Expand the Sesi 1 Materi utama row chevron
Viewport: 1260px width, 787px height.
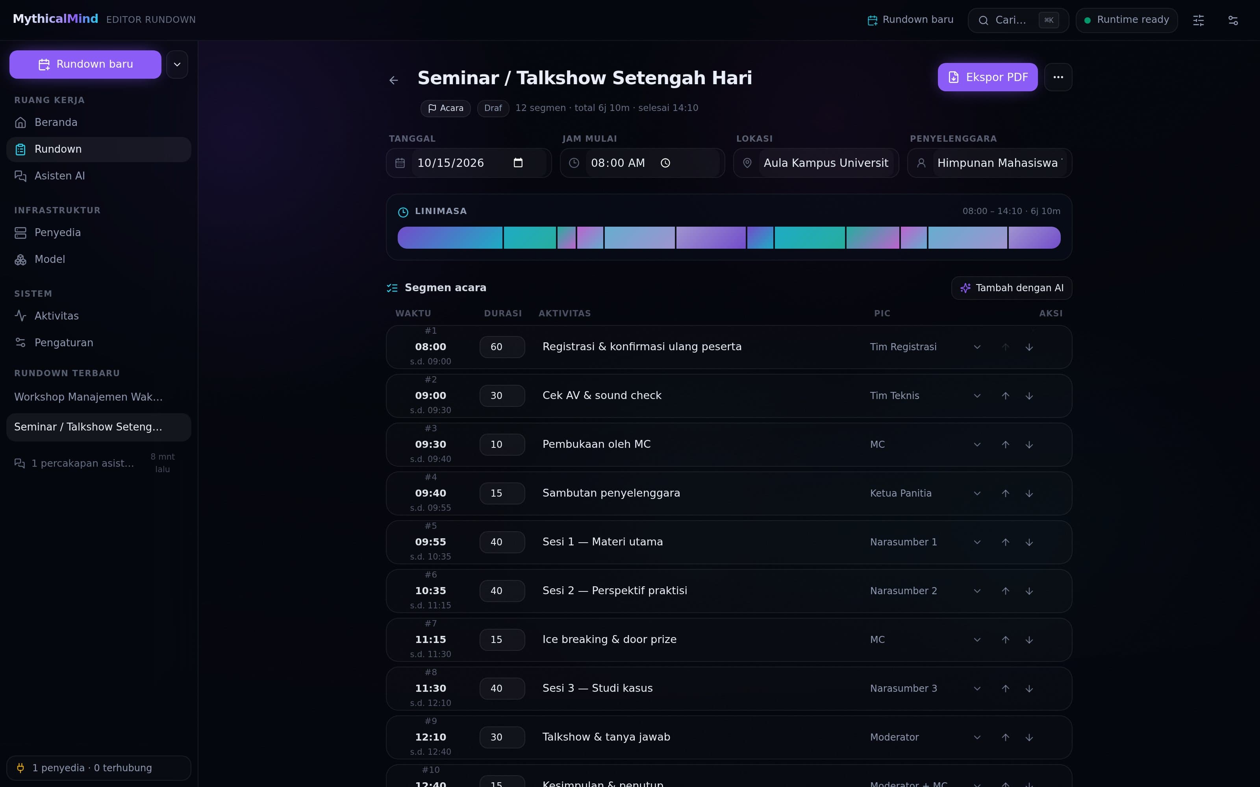coord(977,542)
